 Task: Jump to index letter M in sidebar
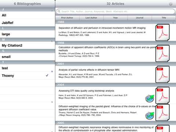coord(52,71)
